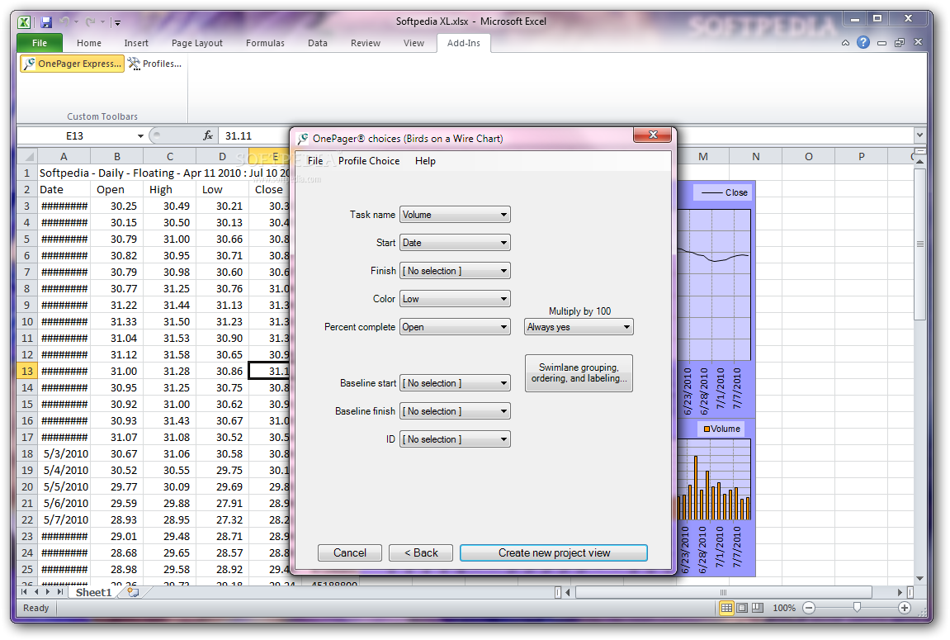This screenshot has width=950, height=640.
Task: Open the Task name Volume dropdown
Action: click(455, 215)
